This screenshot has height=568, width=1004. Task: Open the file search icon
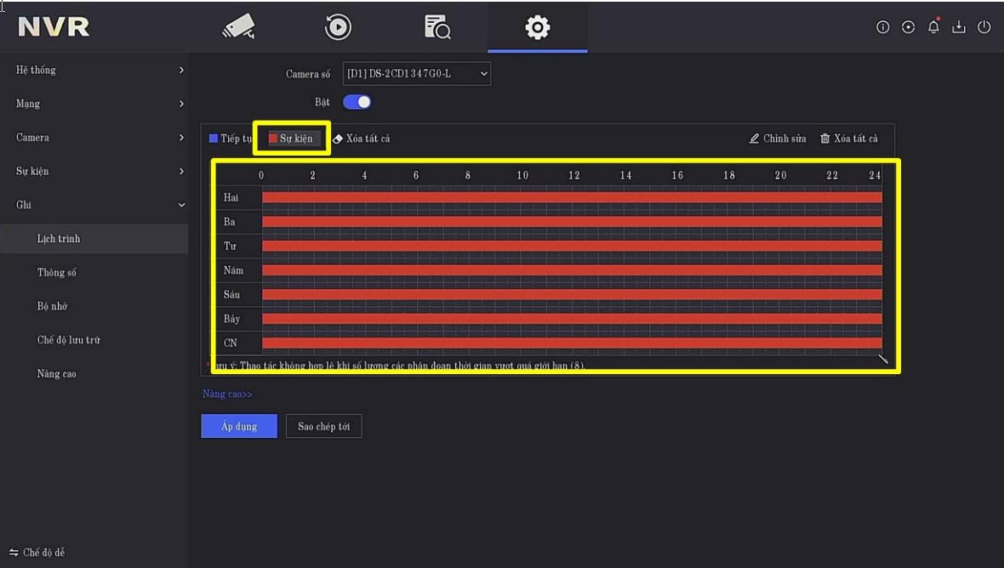[x=437, y=27]
